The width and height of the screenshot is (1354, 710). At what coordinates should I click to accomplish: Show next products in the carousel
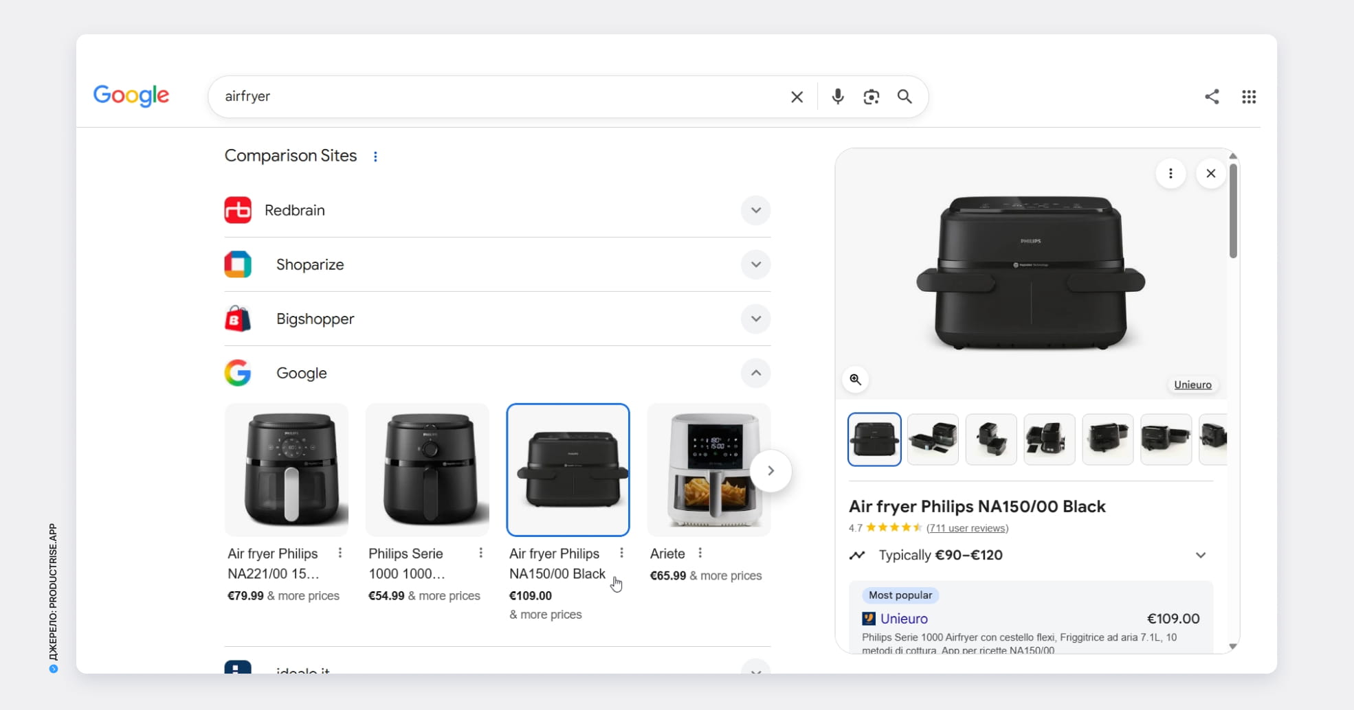771,471
